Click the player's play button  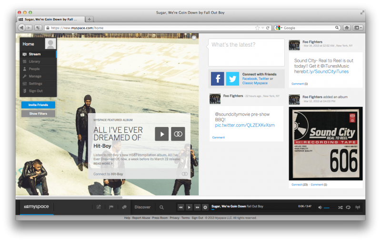pos(189,207)
